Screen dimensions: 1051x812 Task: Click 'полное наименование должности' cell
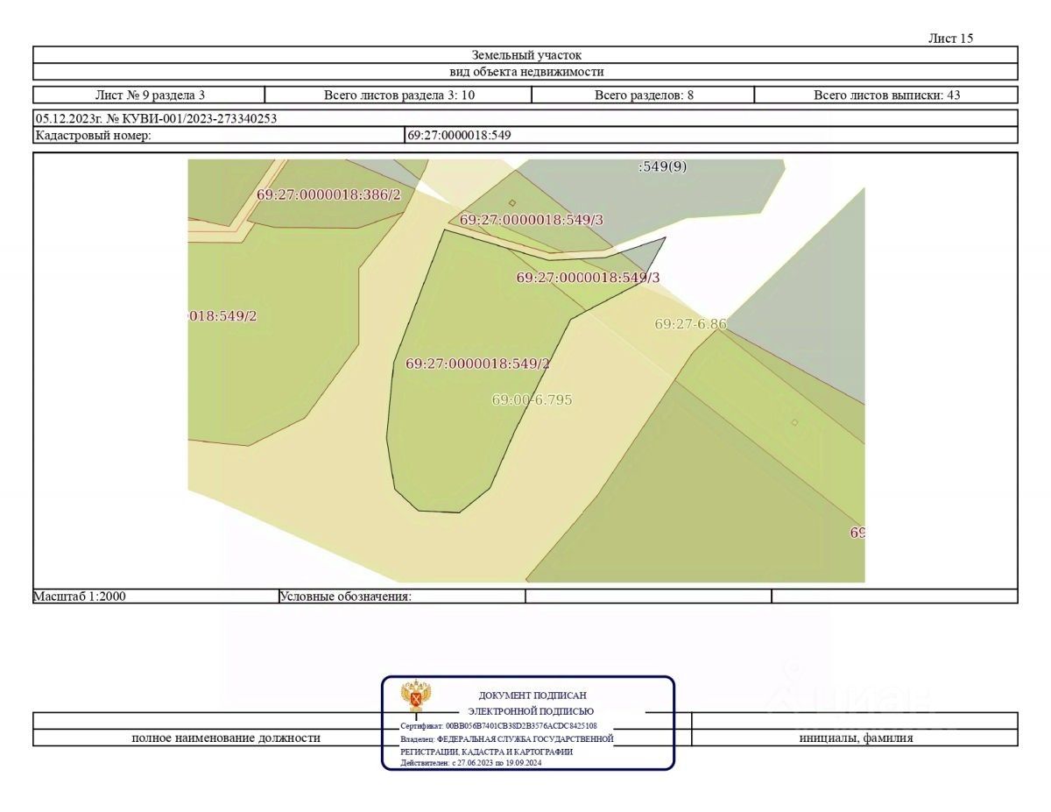tap(226, 738)
